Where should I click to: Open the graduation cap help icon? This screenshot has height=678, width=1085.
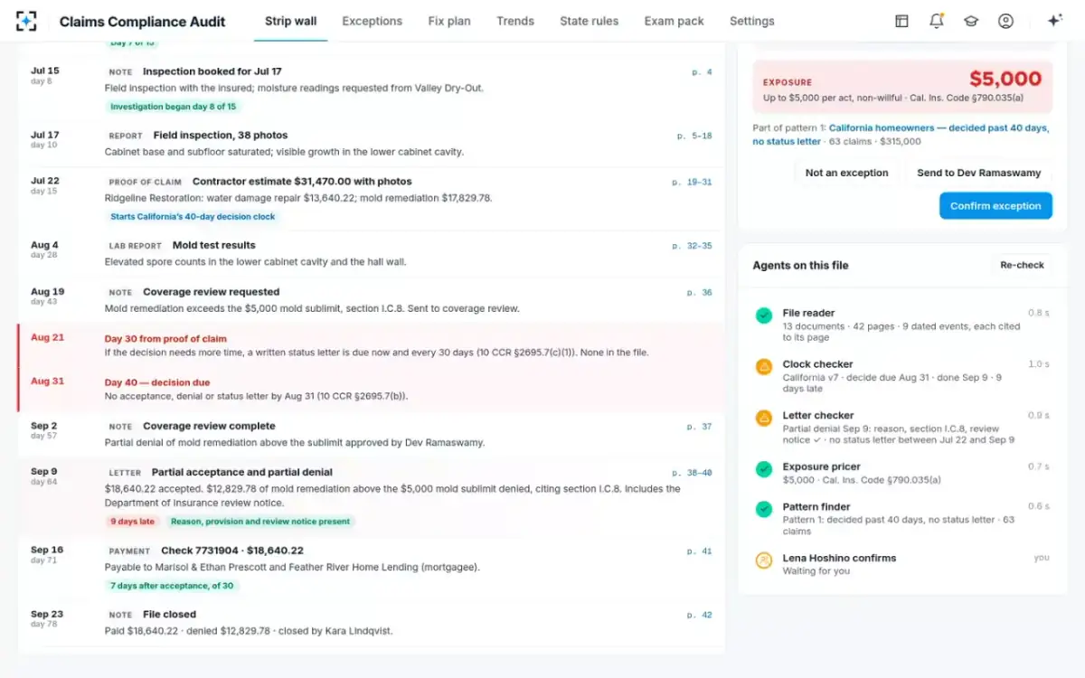click(971, 21)
